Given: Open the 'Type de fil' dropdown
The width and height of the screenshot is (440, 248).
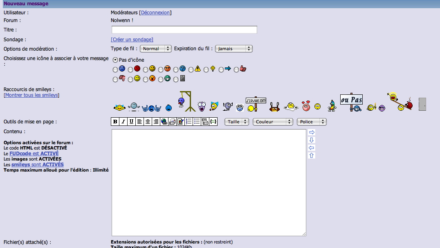Looking at the screenshot, I should tap(155, 49).
